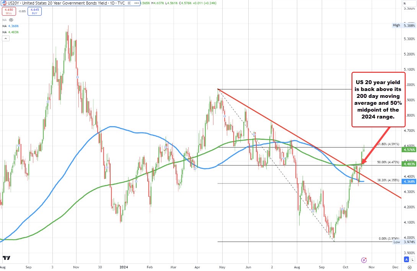Viewport: 417px width, 271px height.
Task: Click the blue MA price label 4.368%
Action: pyautogui.click(x=409, y=182)
